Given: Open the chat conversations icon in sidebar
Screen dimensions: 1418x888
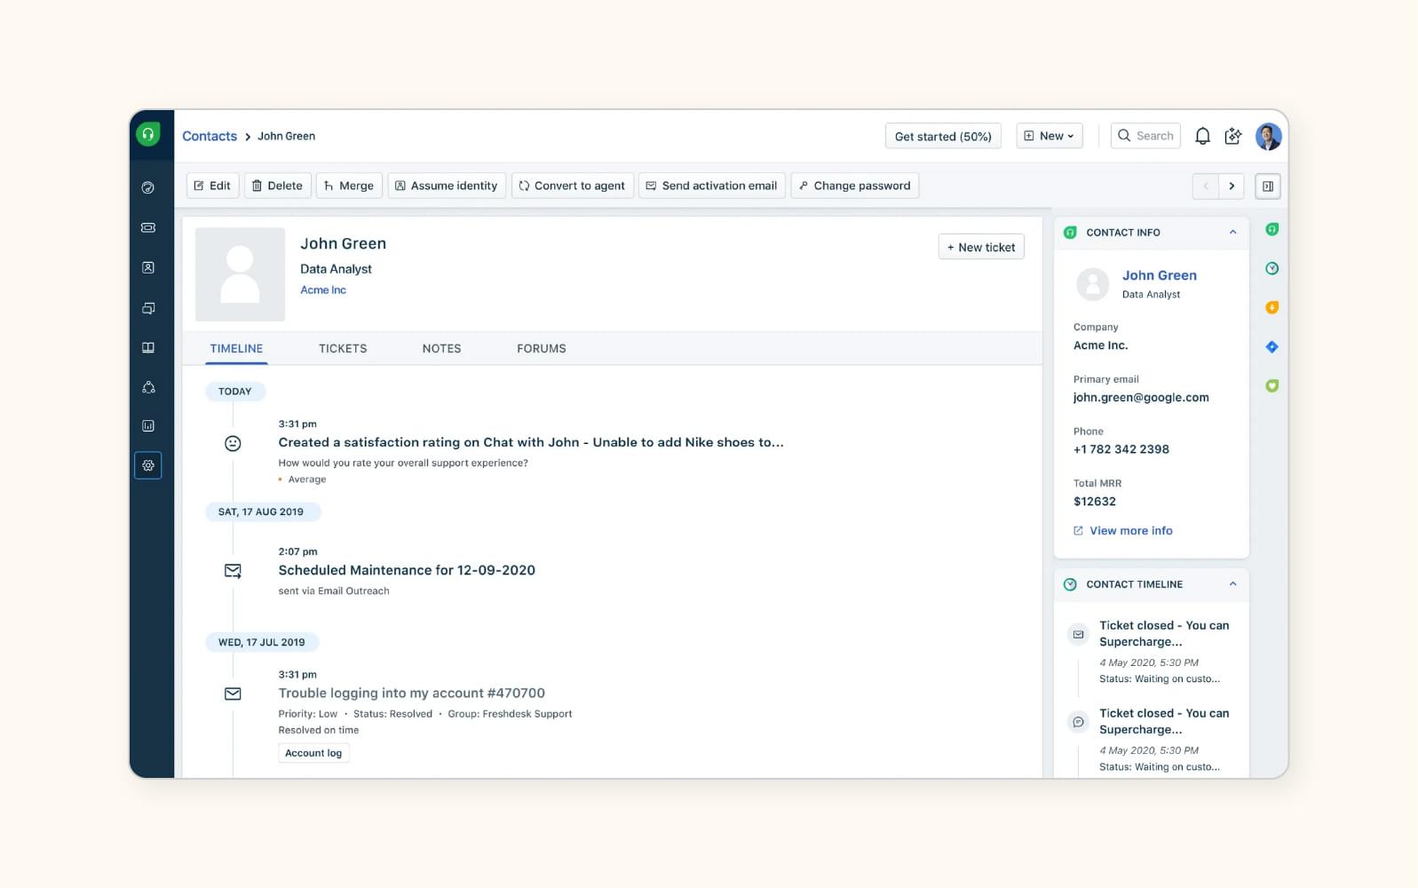Looking at the screenshot, I should point(148,308).
